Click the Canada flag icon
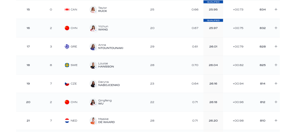 click(x=67, y=9)
